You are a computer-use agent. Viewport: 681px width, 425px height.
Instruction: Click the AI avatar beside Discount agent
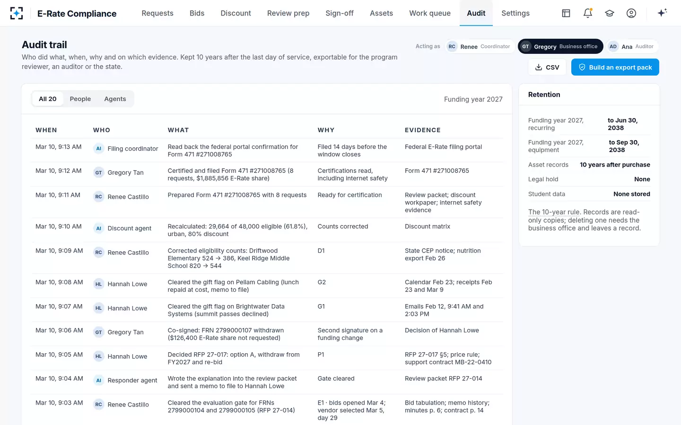(98, 228)
